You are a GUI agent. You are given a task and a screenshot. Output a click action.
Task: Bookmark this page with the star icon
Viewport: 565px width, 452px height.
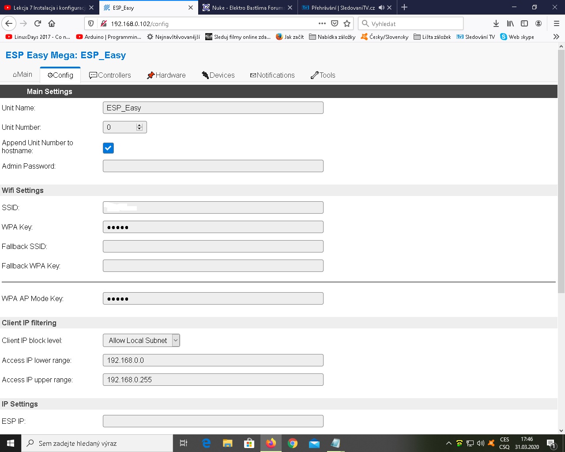point(347,23)
